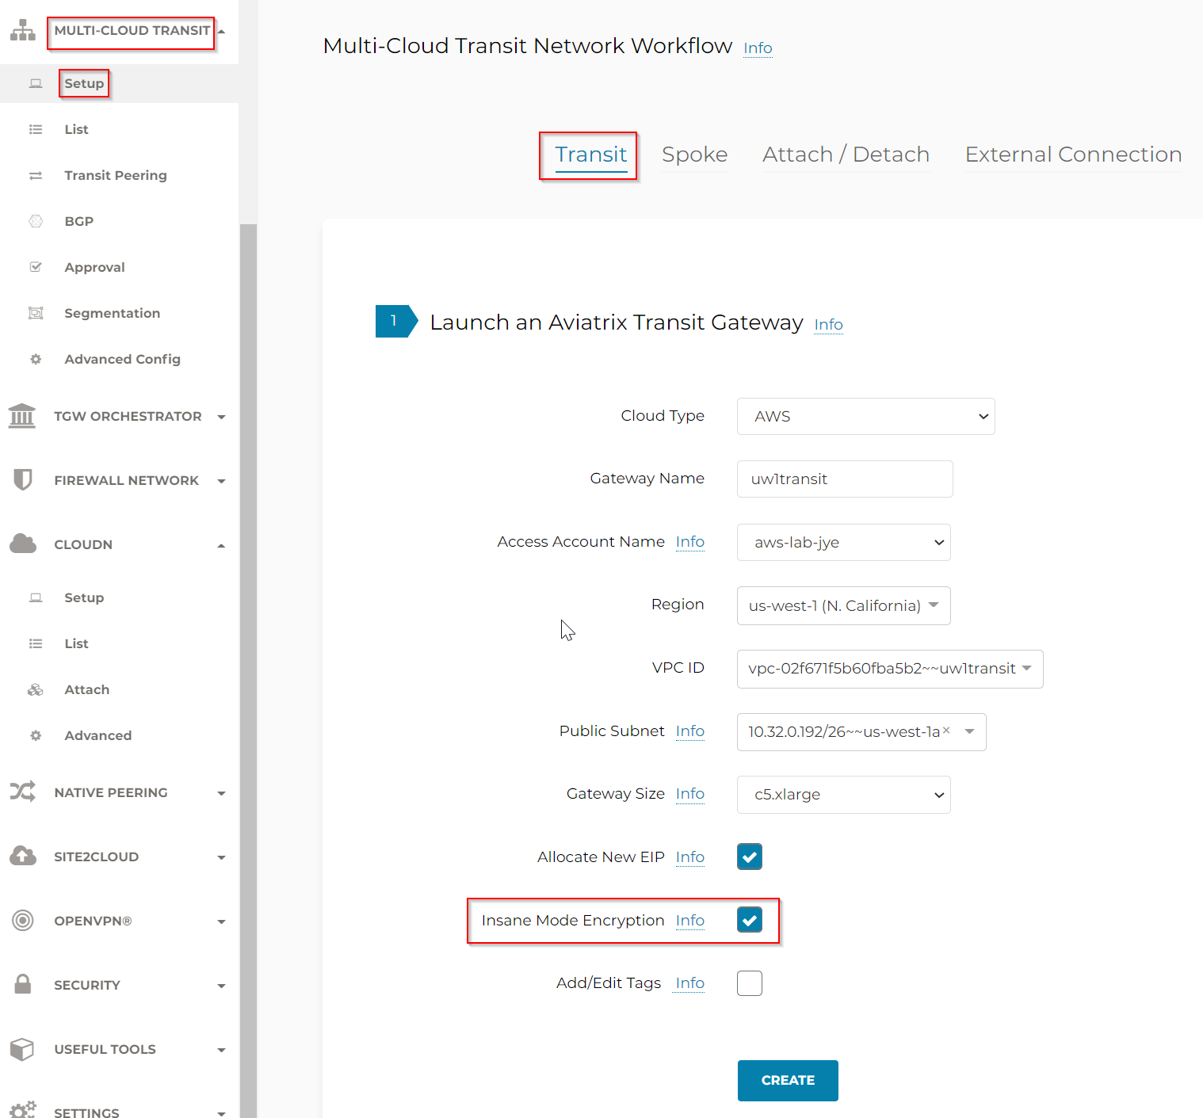Click the CREATE button
This screenshot has height=1118, width=1203.
tap(787, 1080)
